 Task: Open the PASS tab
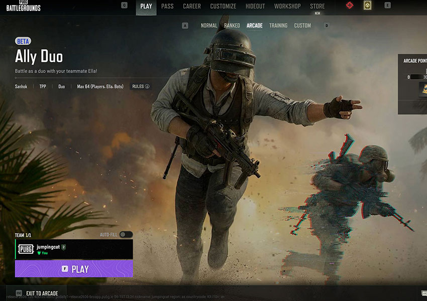tap(167, 6)
